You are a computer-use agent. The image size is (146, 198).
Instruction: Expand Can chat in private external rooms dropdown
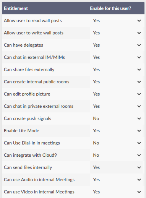[116, 106]
